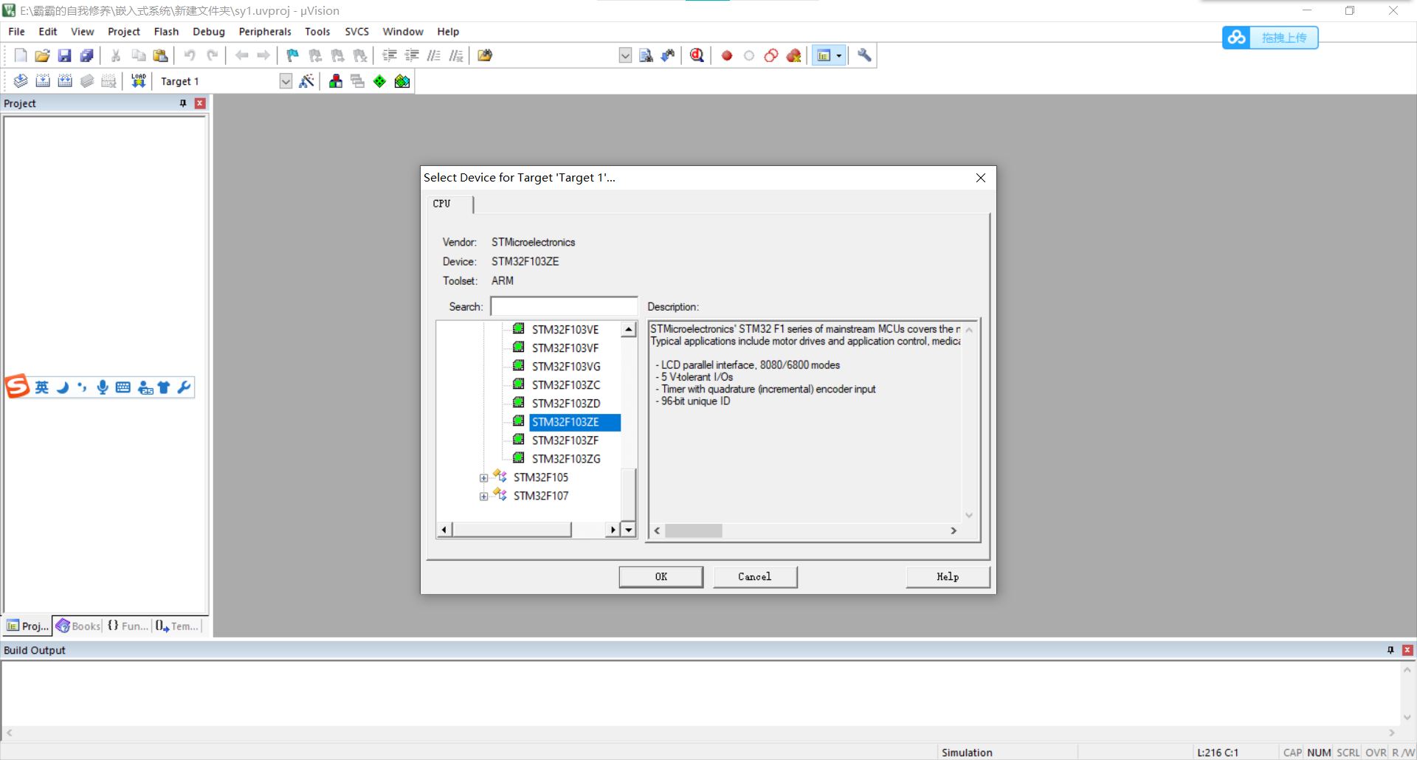Click the Undo arrow icon
The width and height of the screenshot is (1417, 760).
pyautogui.click(x=190, y=55)
